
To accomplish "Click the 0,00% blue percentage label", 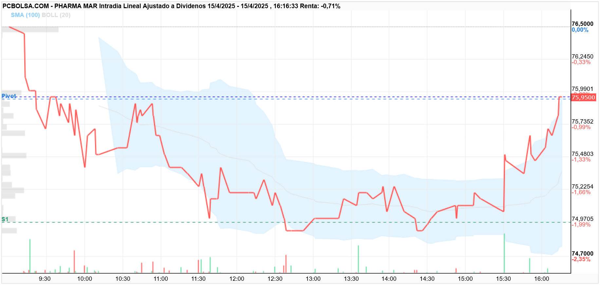I will tap(580, 30).
